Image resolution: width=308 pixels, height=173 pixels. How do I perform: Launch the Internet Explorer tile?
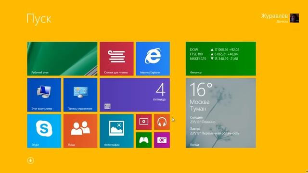coord(153,59)
